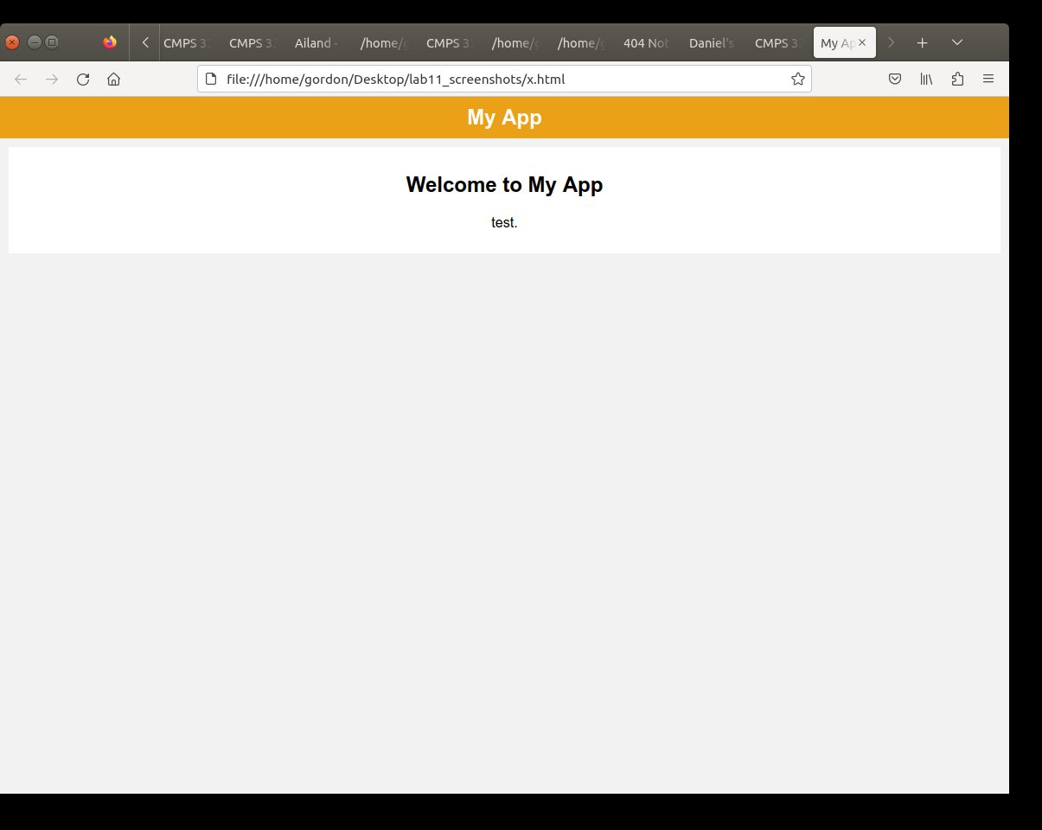Expand the list all tabs dropdown
Image resolution: width=1042 pixels, height=830 pixels.
click(x=957, y=42)
